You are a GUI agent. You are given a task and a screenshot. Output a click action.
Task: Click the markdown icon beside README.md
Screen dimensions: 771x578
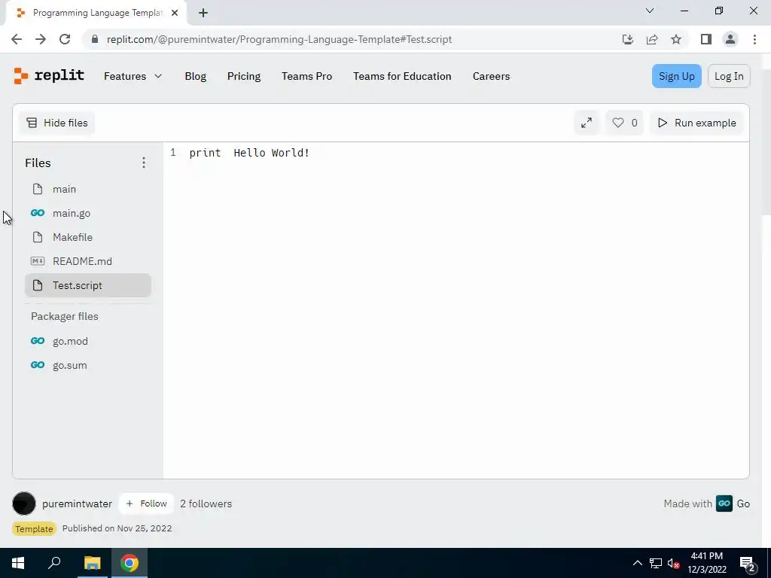38,261
